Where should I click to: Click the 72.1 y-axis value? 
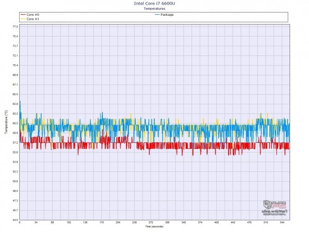coord(15,55)
